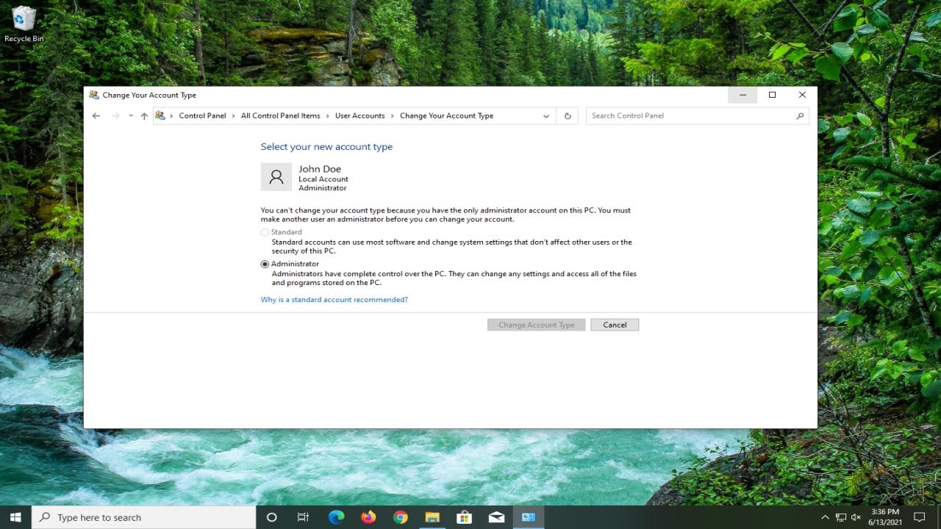Expand chevron after All Control Panel Items
This screenshot has height=529, width=941.
tap(328, 116)
